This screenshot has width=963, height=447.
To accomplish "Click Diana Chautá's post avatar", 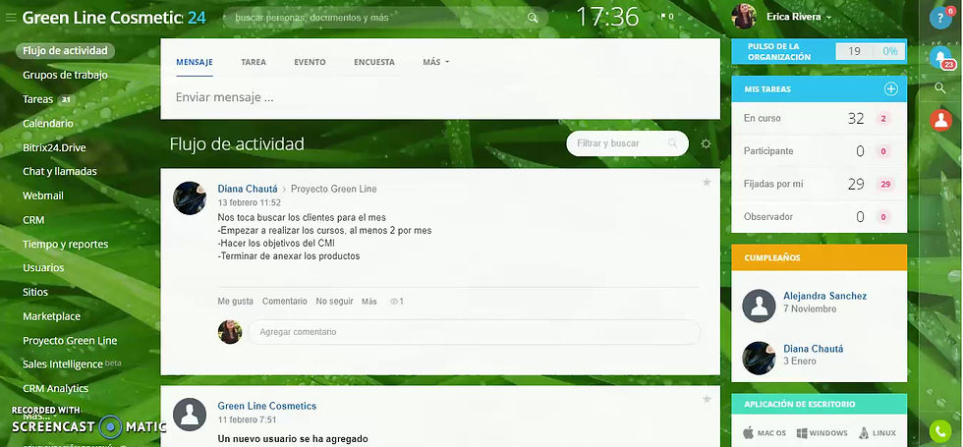I will tap(189, 197).
